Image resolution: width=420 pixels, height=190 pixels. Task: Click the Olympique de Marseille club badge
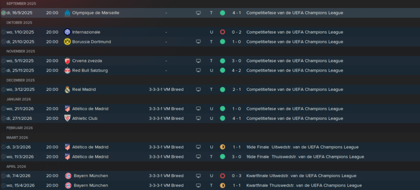[x=67, y=13]
